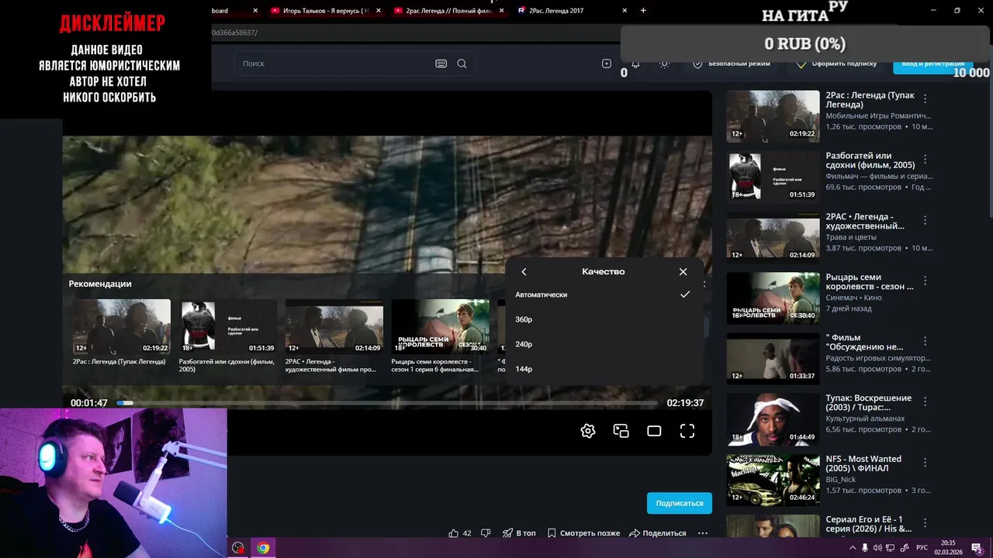Open a new browser tab

click(643, 11)
